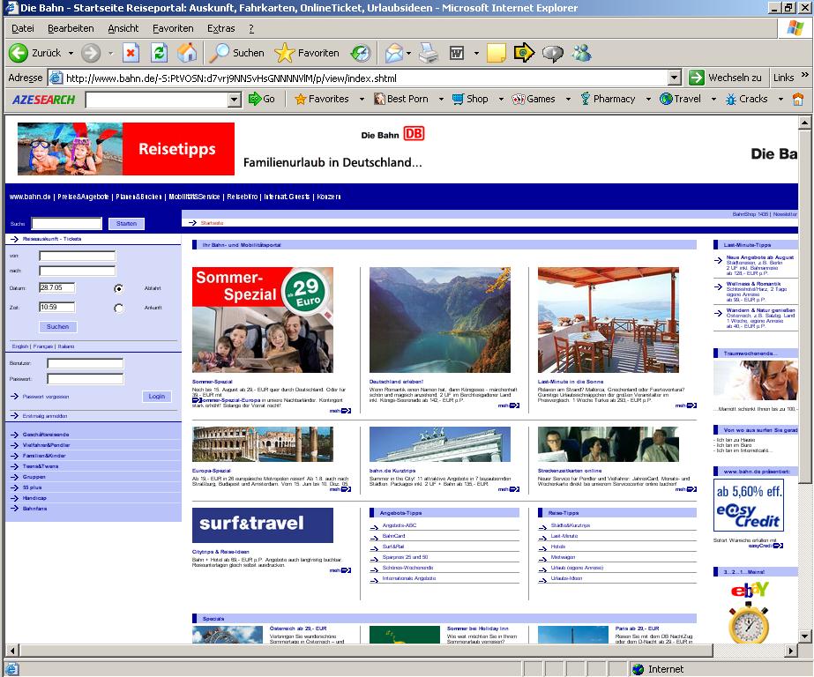Click the Login button
This screenshot has width=814, height=677.
point(156,397)
